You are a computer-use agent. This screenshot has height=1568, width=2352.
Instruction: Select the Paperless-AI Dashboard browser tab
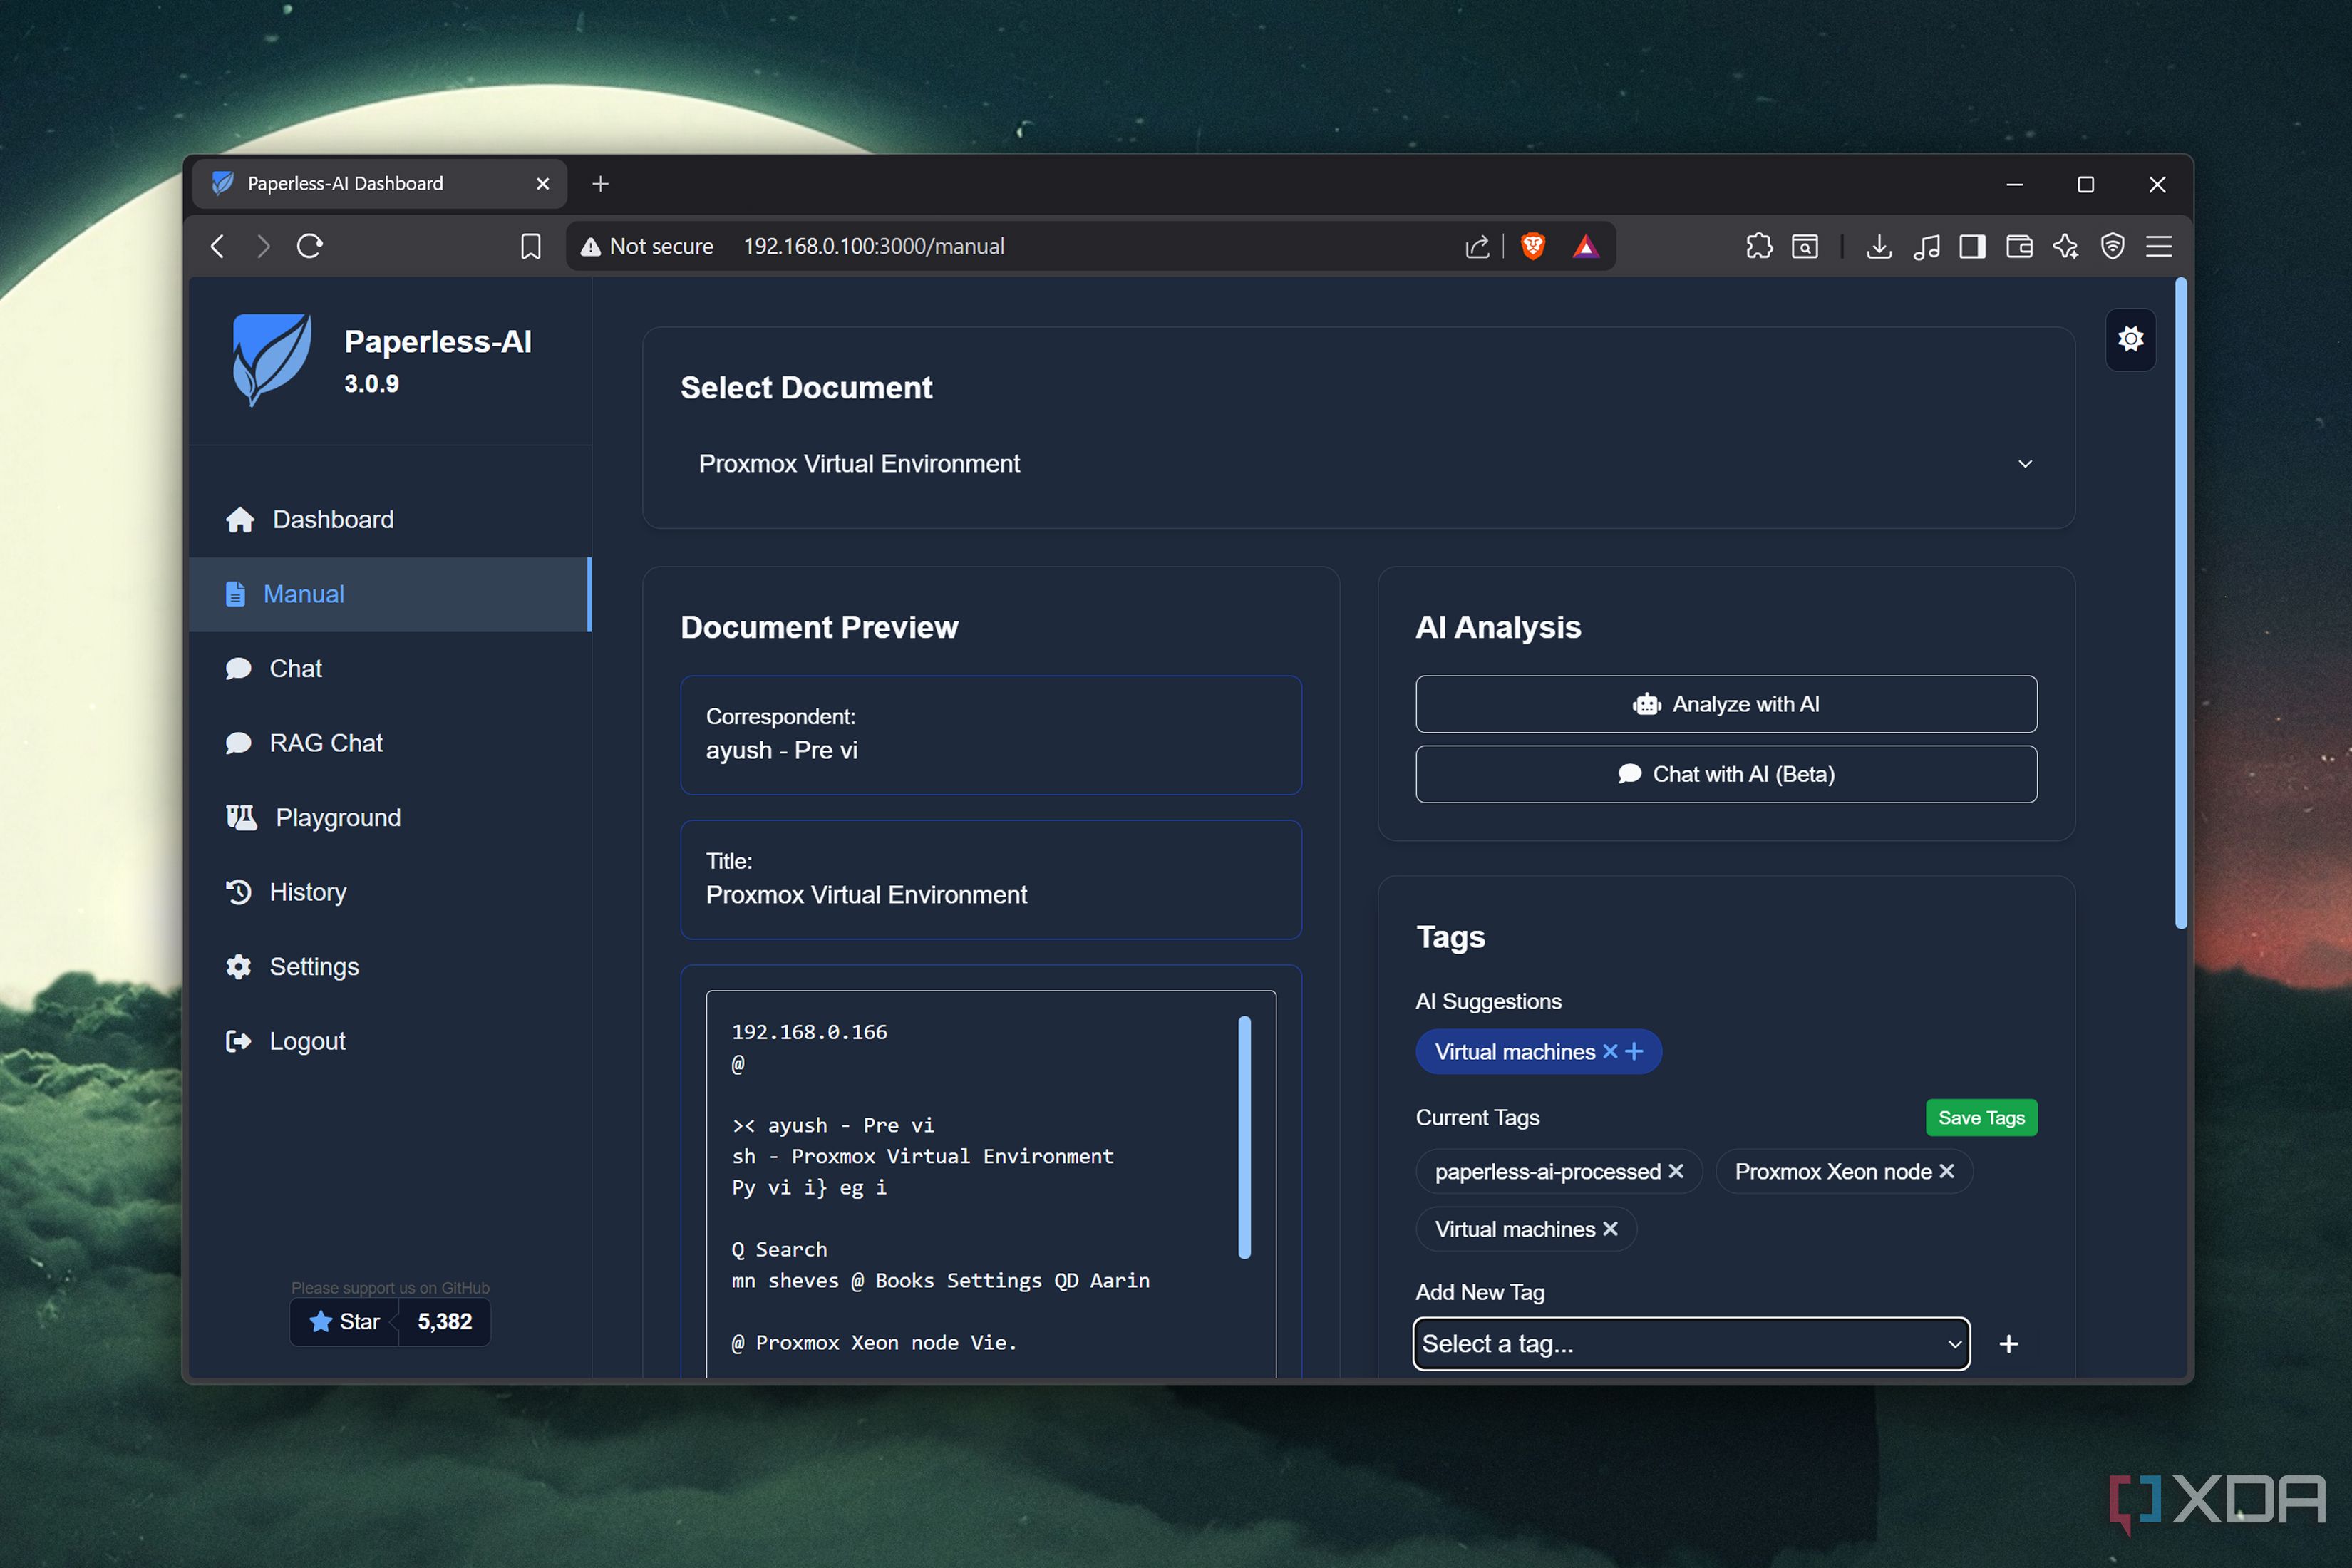coord(380,184)
